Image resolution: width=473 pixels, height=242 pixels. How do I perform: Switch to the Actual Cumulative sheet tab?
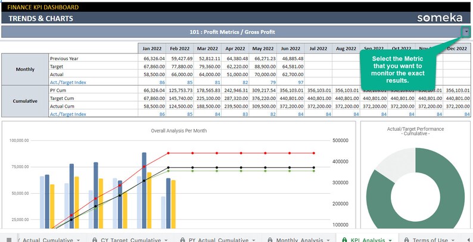(48, 240)
